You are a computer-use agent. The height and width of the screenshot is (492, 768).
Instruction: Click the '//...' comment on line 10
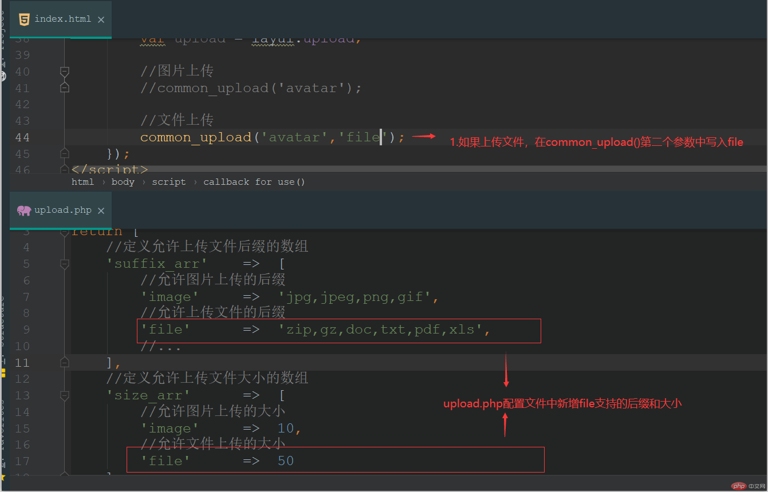point(162,346)
